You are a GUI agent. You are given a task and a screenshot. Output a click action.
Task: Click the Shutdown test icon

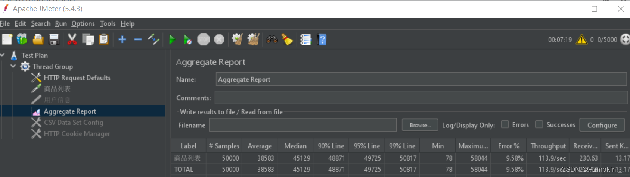coord(219,39)
